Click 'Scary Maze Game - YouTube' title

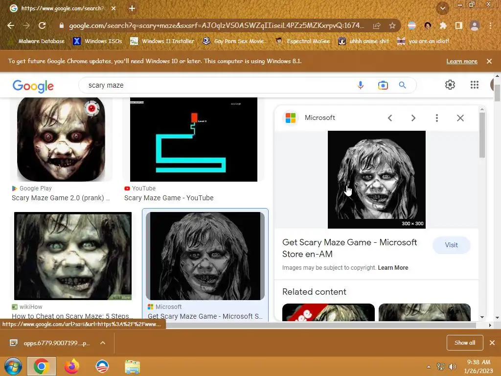click(x=169, y=198)
